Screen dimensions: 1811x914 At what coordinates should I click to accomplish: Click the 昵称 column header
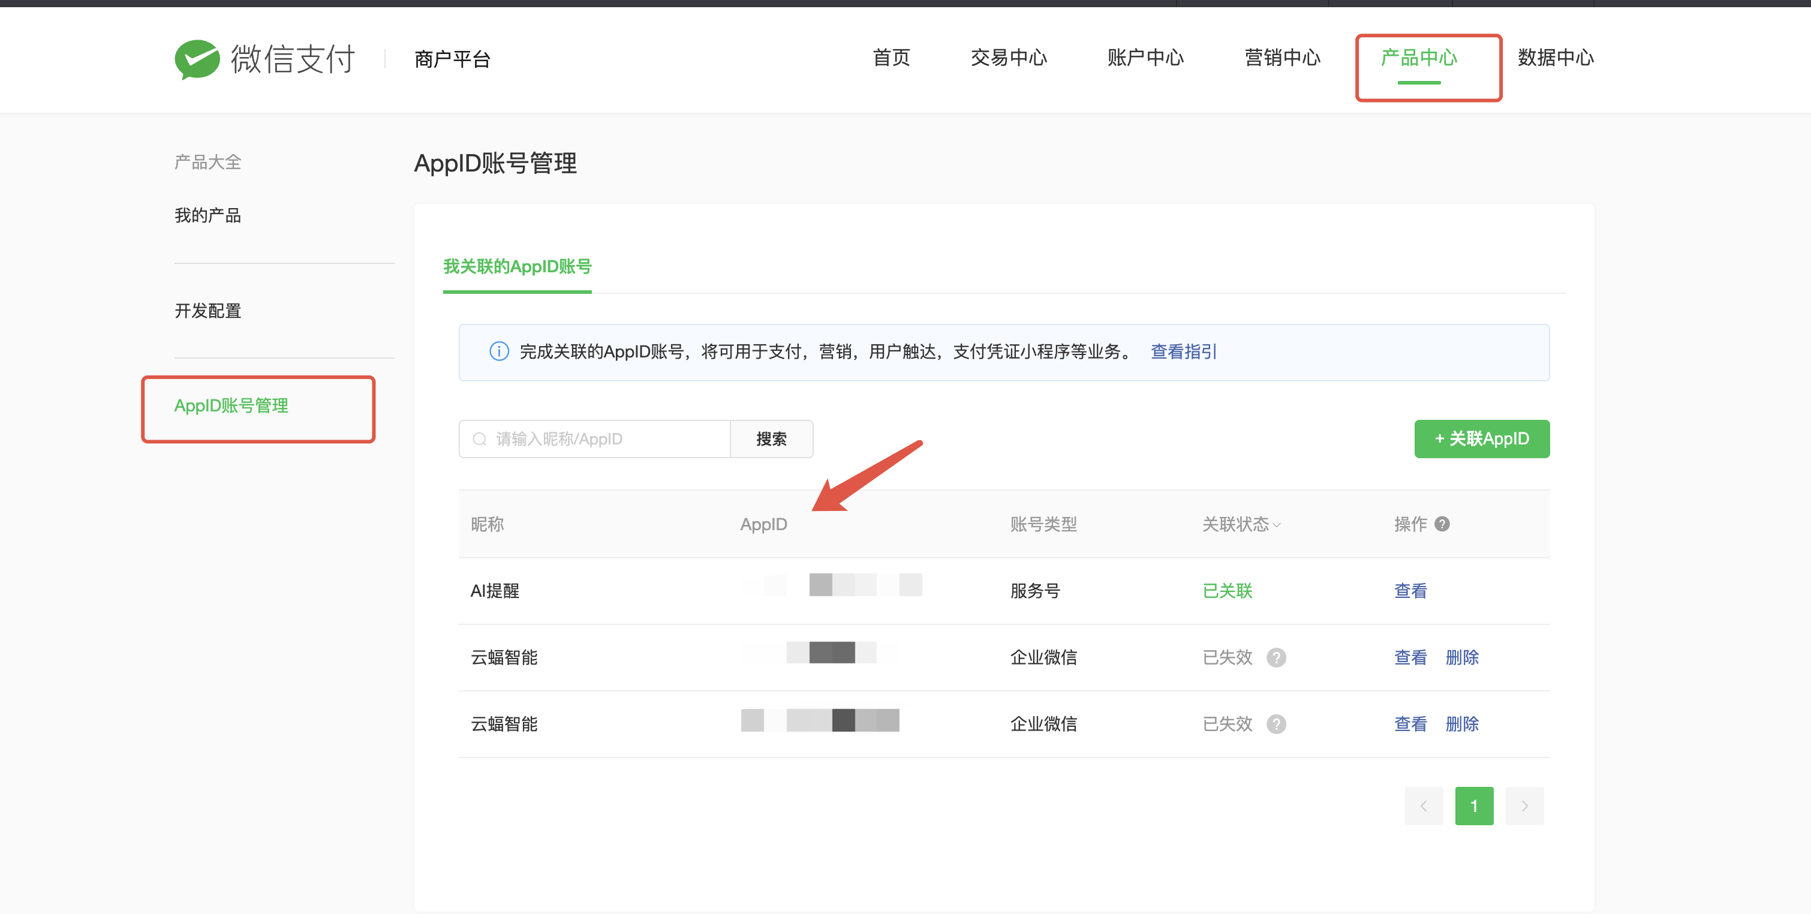(x=487, y=525)
